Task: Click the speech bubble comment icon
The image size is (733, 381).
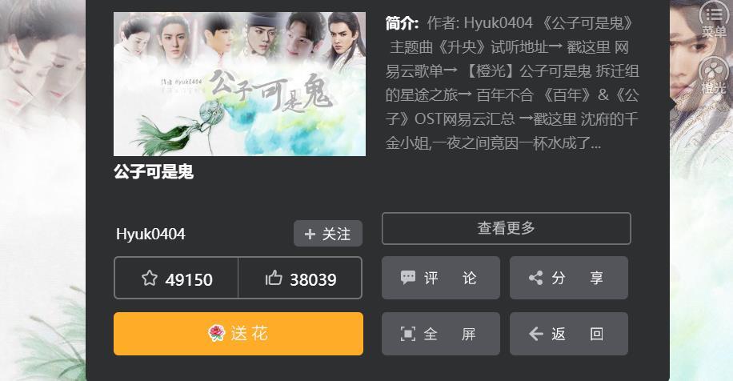Action: [407, 278]
